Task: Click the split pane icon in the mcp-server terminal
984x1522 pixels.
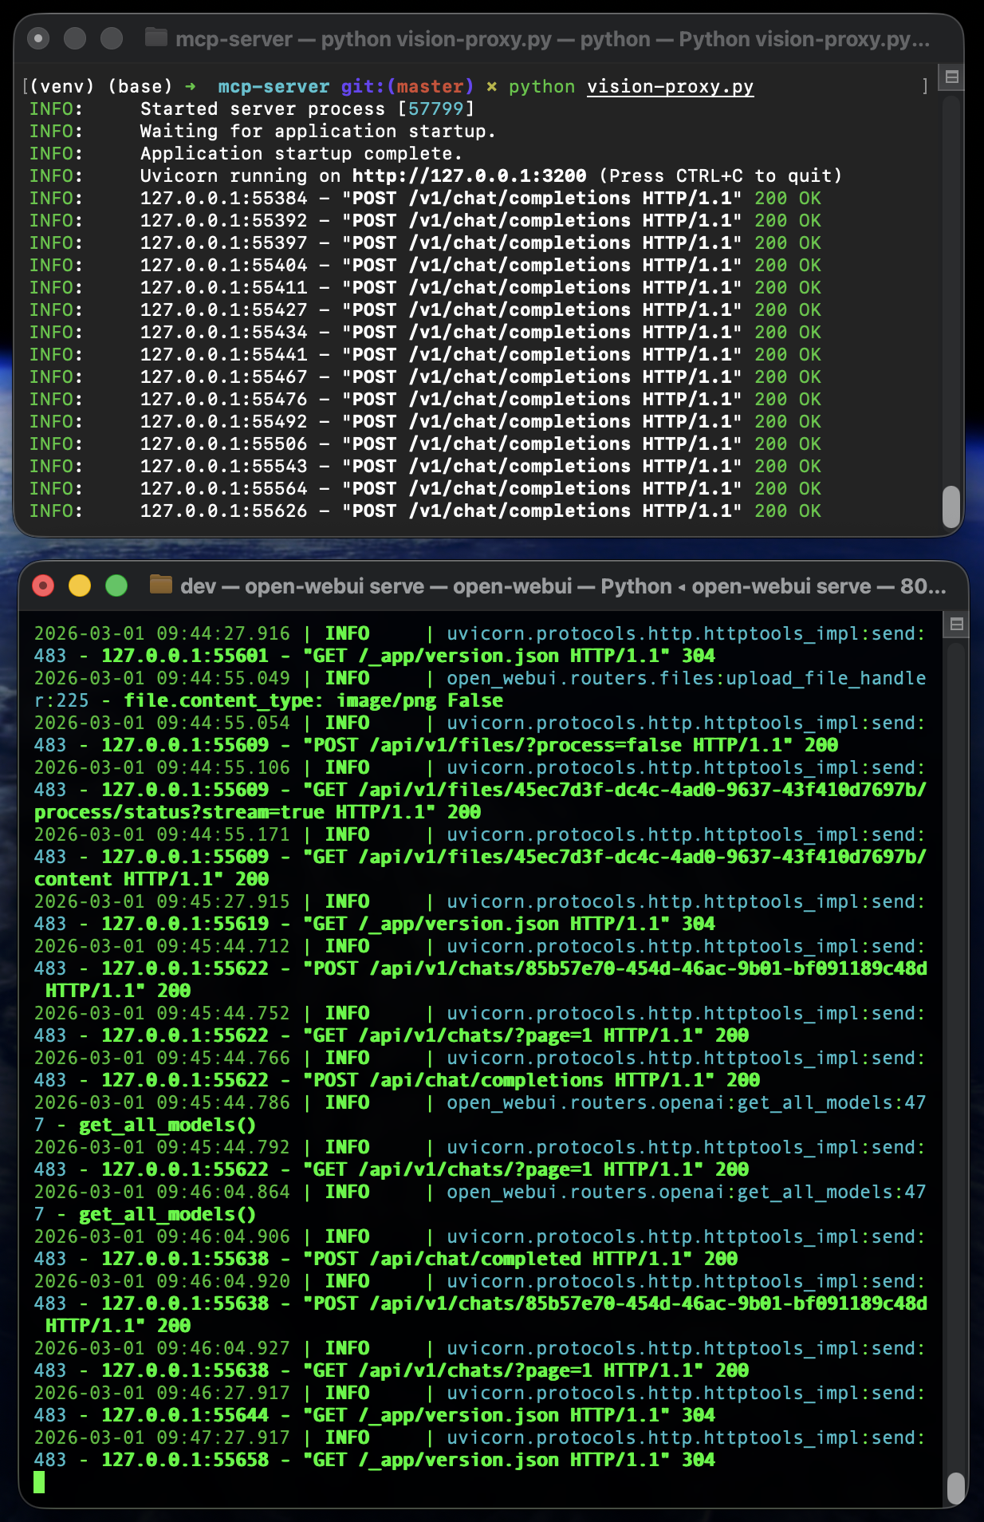Action: [951, 77]
